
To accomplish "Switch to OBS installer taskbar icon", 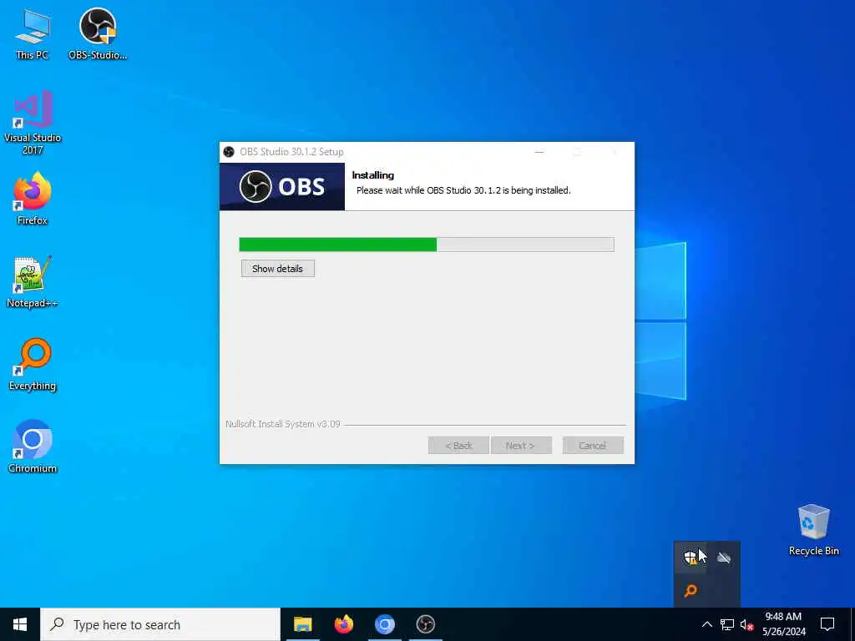I will coord(425,624).
